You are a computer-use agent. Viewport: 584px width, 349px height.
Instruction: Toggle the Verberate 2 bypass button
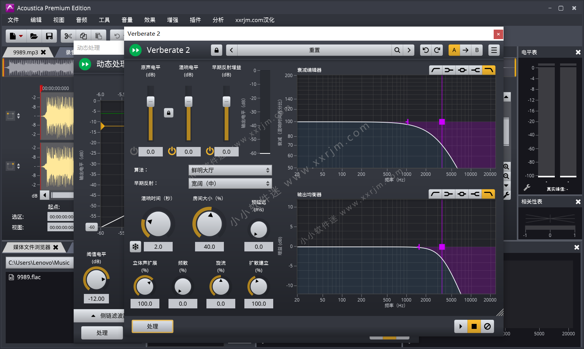click(x=135, y=50)
